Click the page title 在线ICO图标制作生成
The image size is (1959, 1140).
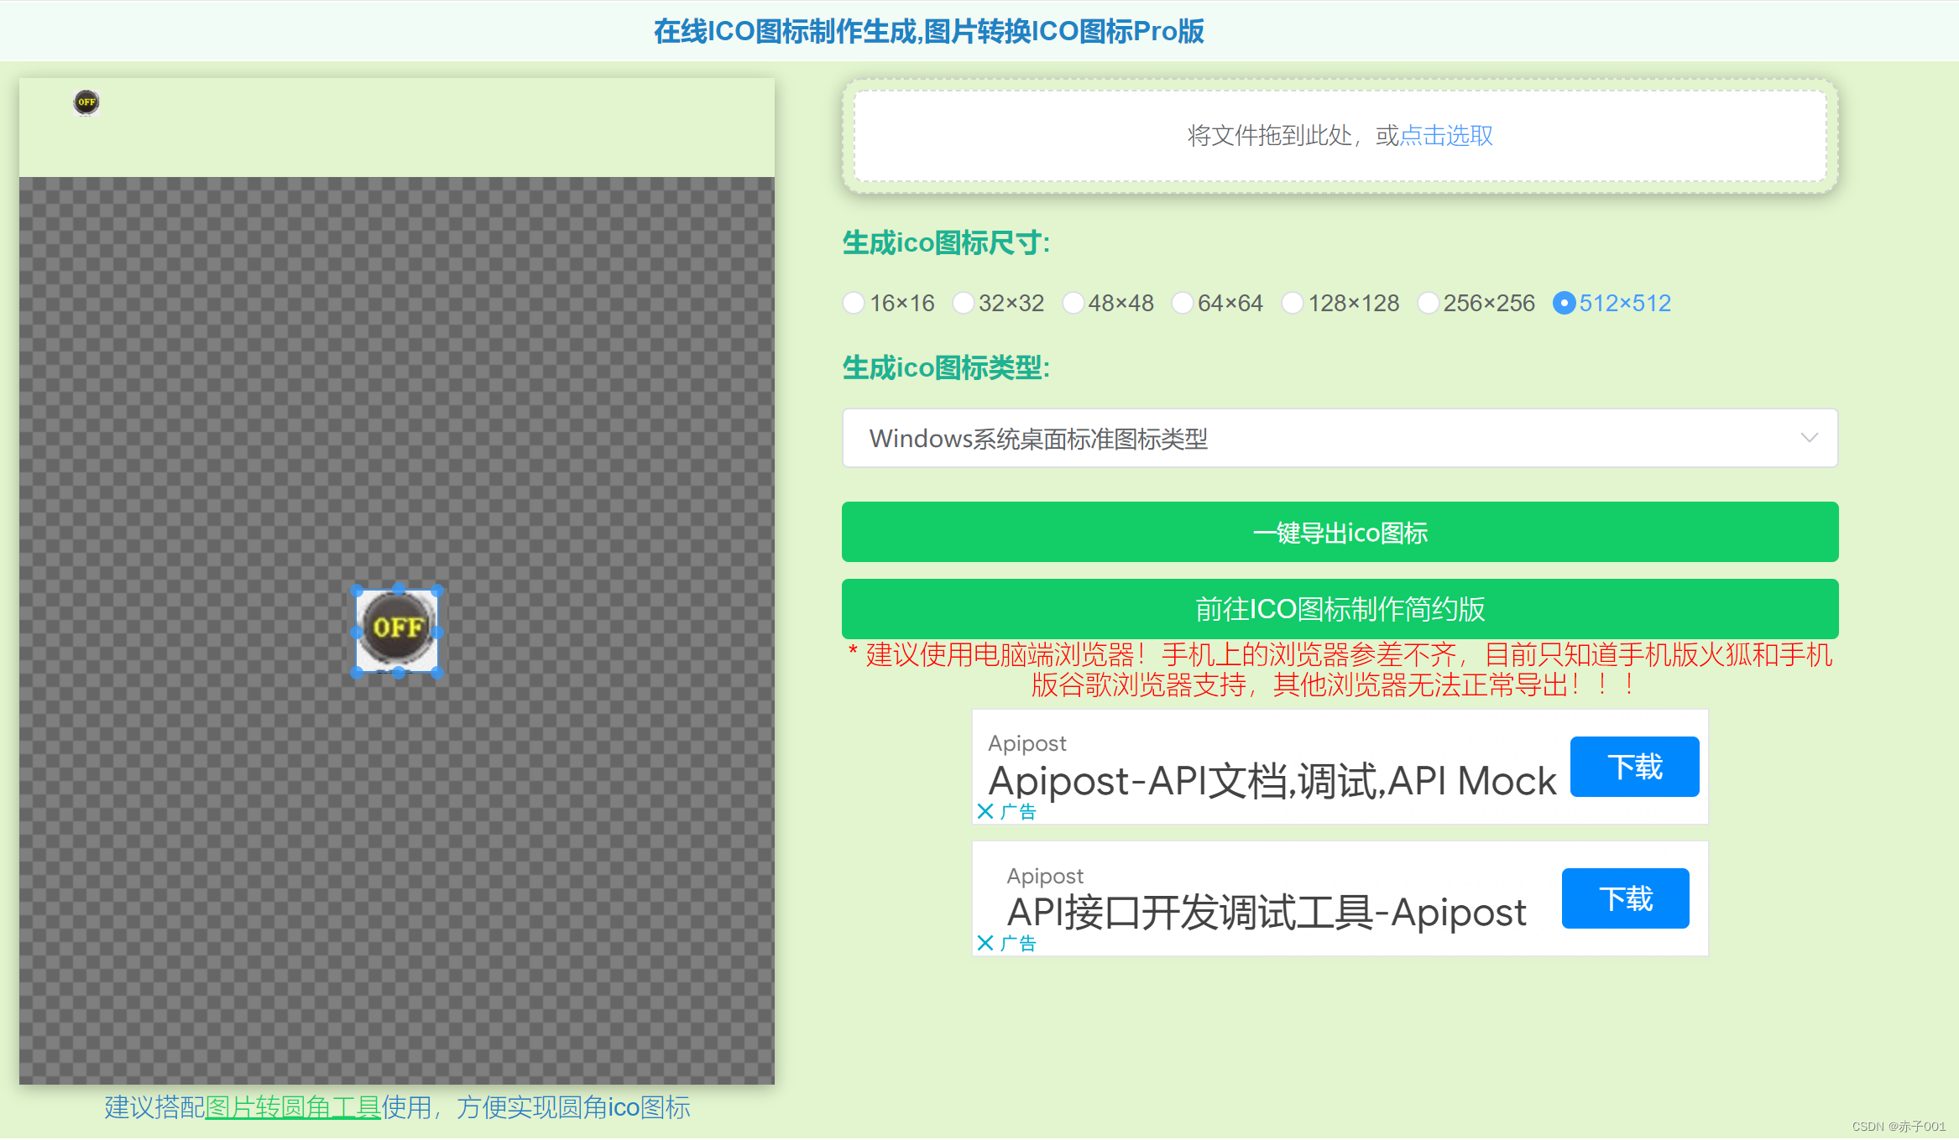929,31
